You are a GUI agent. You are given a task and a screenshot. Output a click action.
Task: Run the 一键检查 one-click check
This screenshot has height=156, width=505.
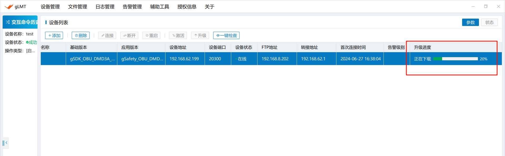tap(226, 35)
